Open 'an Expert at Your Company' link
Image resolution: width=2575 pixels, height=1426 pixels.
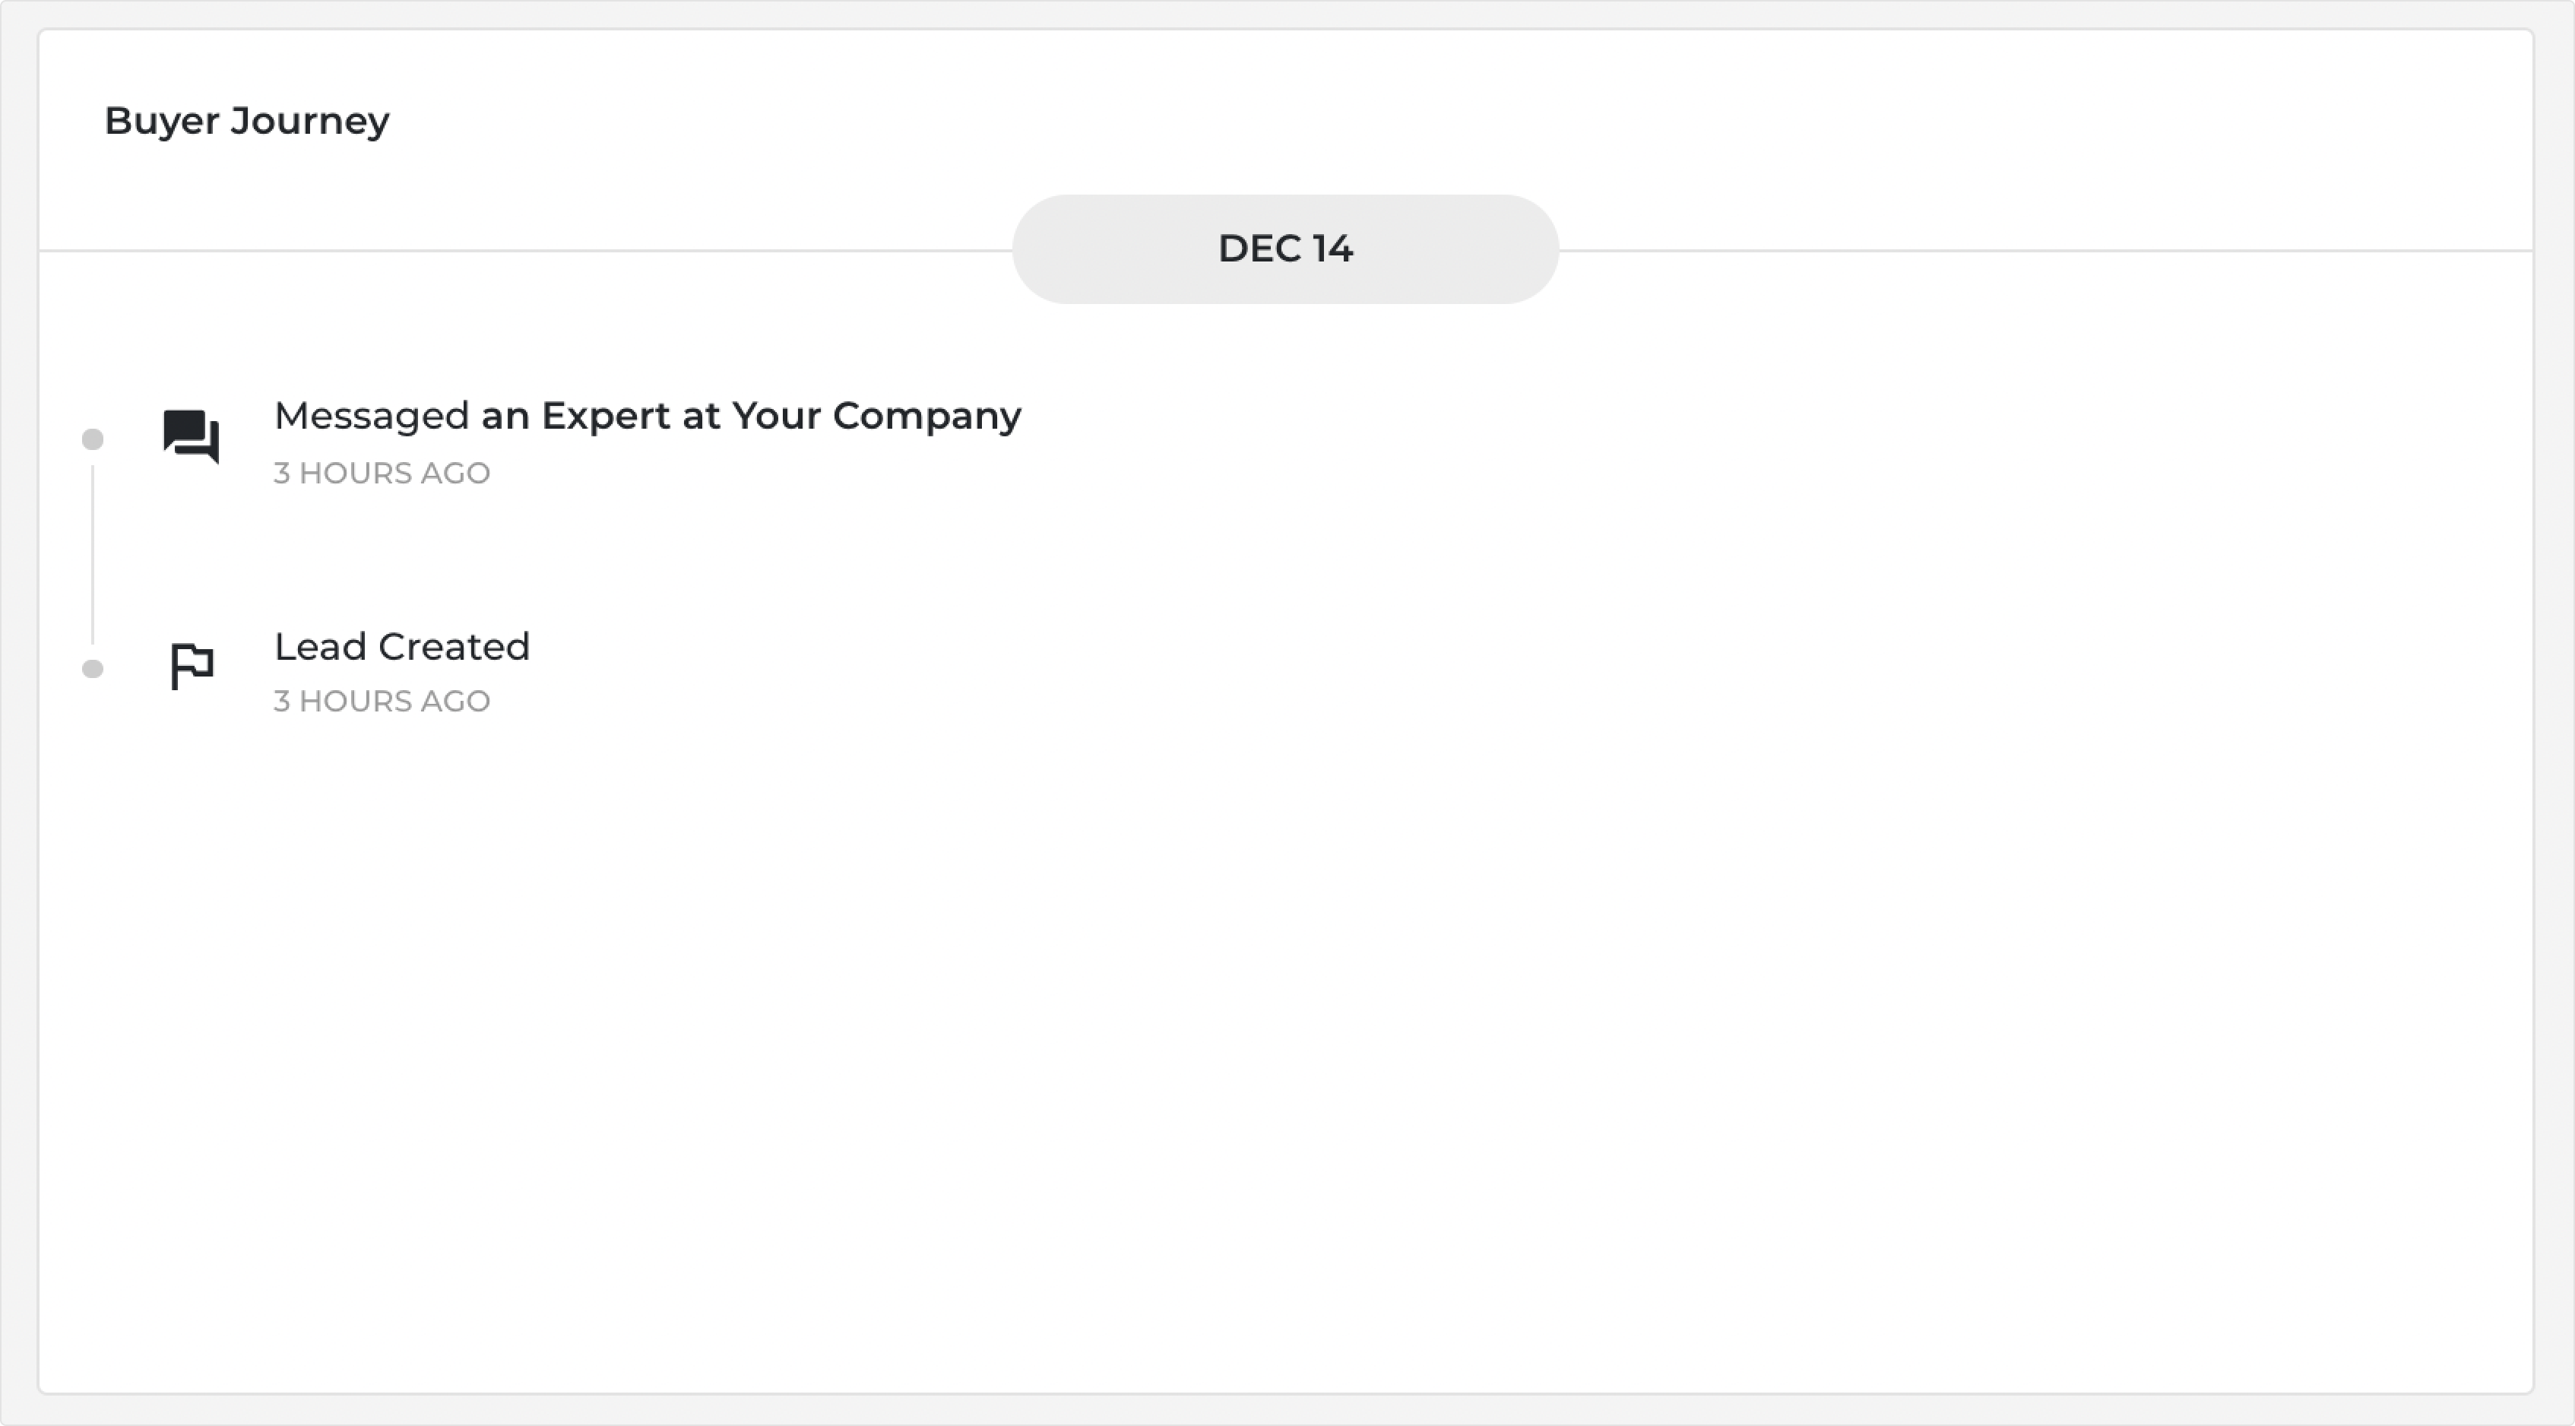(751, 416)
